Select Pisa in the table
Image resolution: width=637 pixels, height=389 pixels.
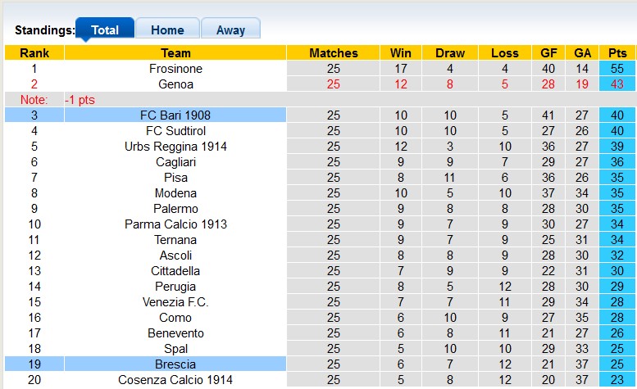[x=175, y=178]
